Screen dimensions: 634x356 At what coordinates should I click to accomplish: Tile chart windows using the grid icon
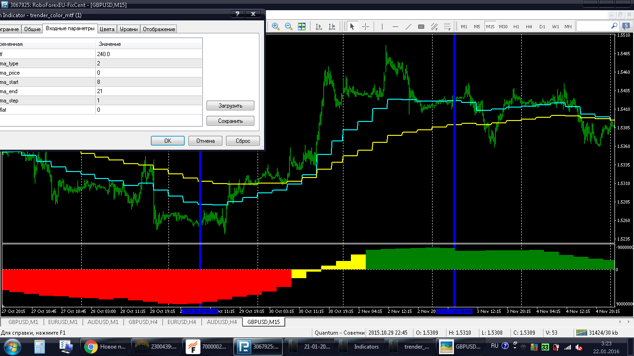tap(302, 26)
